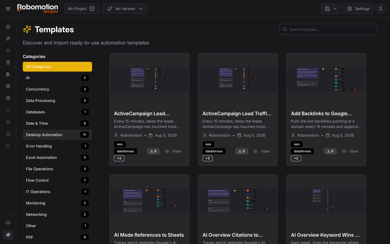Click the dataforseo tag on ActiveCampaign Lead Traffi card
Image resolution: width=390 pixels, height=244 pixels.
coord(214,151)
